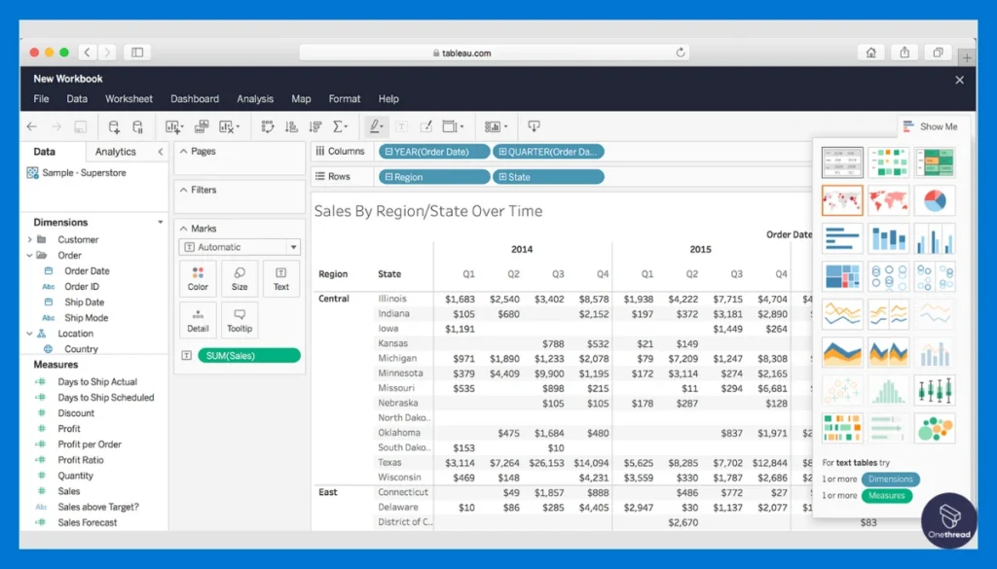Switch to the Analytics tab
Screen dimensions: 997x569
pyautogui.click(x=115, y=152)
